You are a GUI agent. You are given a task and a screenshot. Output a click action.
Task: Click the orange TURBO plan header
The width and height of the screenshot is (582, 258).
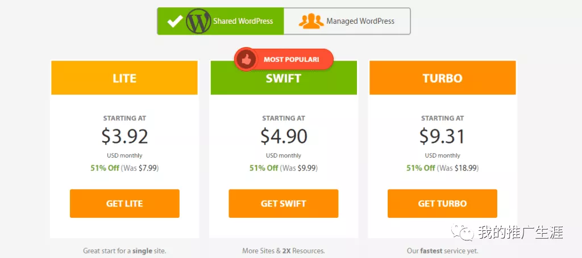click(x=442, y=78)
